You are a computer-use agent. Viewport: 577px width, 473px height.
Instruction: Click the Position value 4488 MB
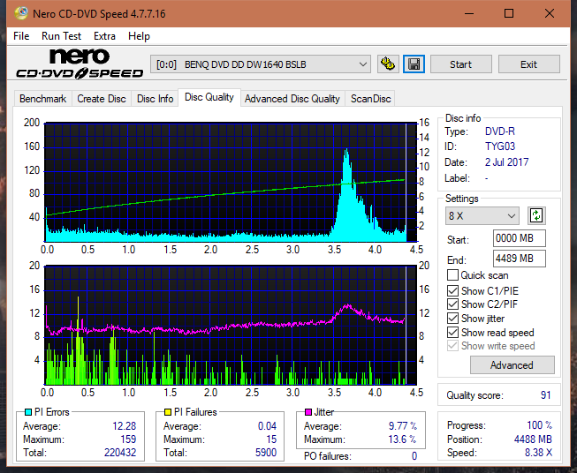533,439
